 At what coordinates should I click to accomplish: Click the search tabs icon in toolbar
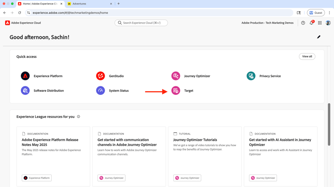click(x=299, y=13)
